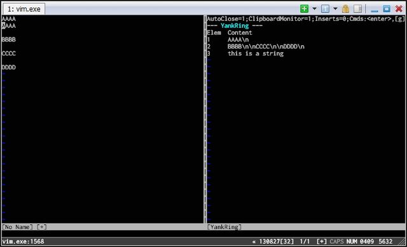This screenshot has width=407, height=247.
Task: Click the [No Name] status line
Action: tap(102, 227)
